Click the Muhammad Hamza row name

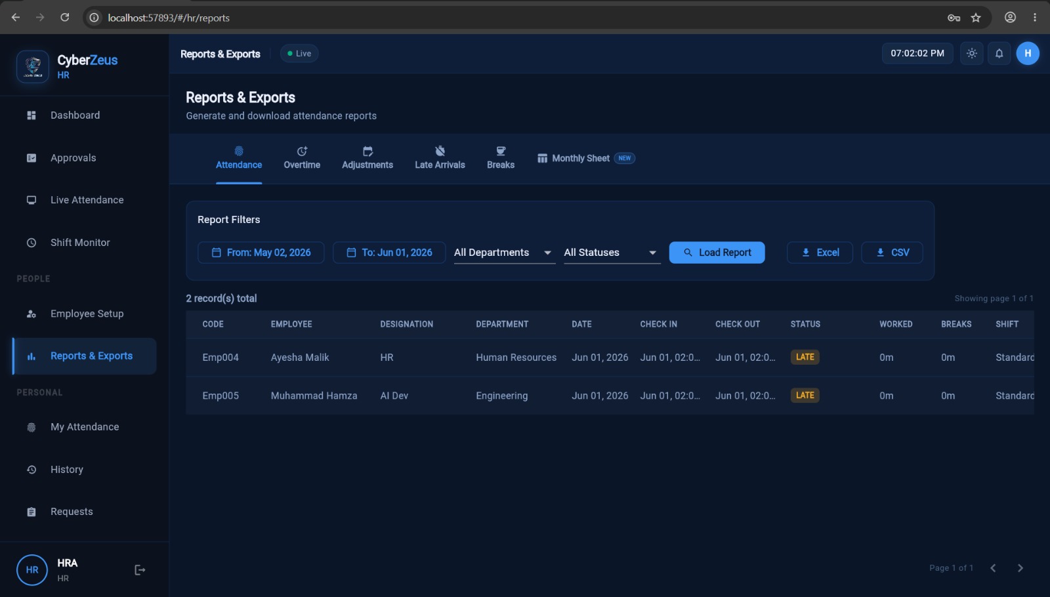pos(314,396)
